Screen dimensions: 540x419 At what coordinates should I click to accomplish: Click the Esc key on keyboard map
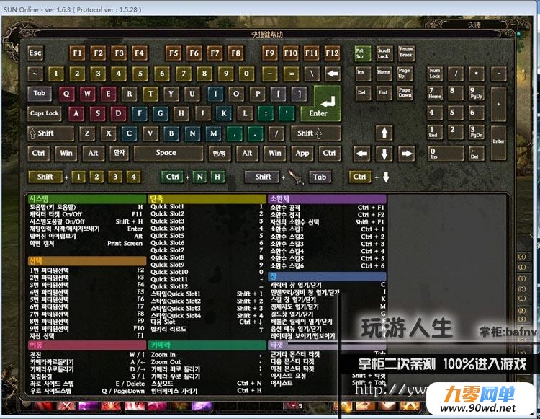pyautogui.click(x=35, y=53)
